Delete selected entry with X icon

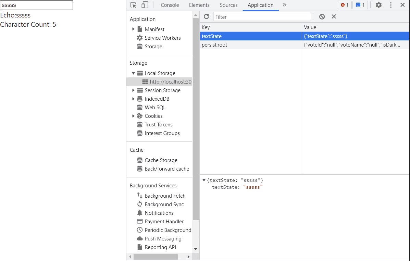coord(334,17)
